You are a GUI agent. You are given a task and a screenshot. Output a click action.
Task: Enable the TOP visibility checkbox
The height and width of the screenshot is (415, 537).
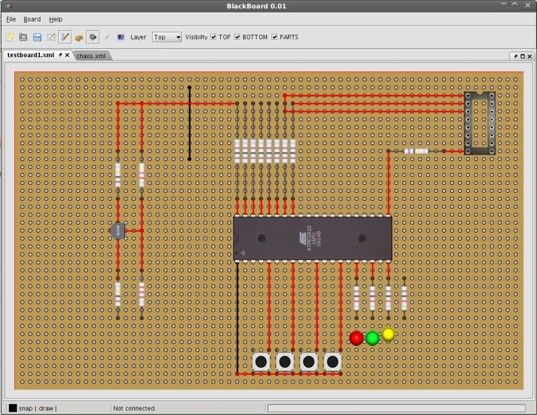(x=213, y=37)
